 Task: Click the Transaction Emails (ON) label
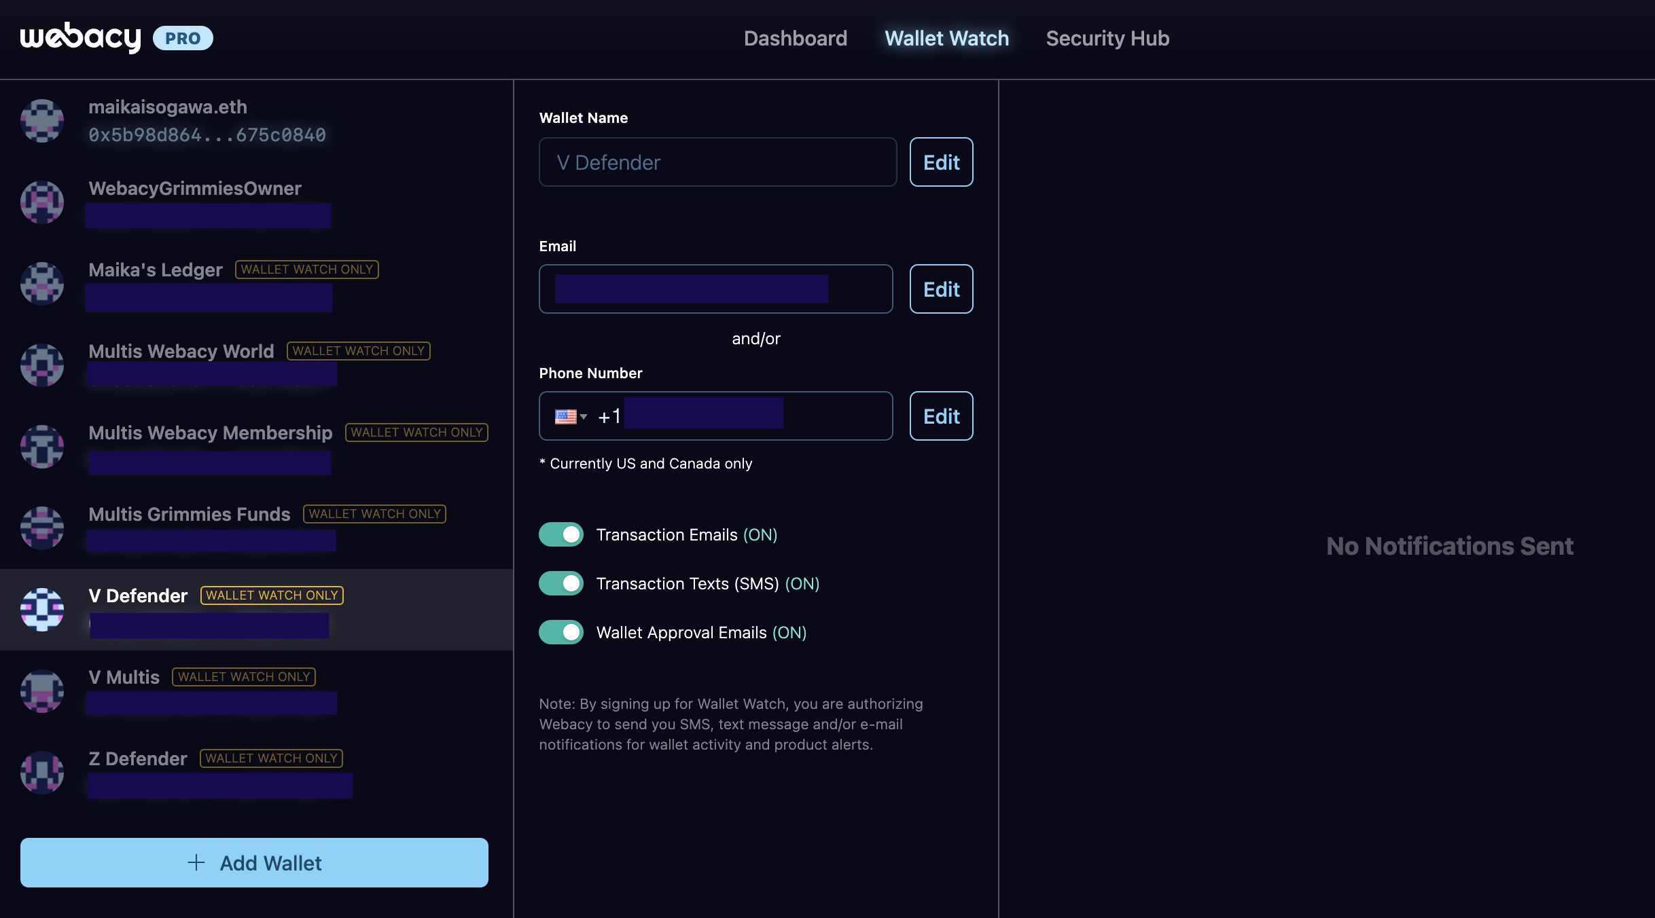point(687,535)
